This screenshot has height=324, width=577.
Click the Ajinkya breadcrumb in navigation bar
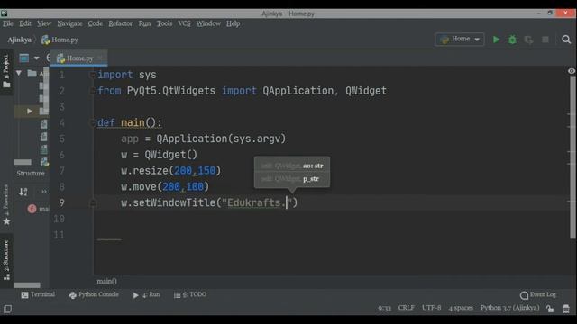(20, 40)
